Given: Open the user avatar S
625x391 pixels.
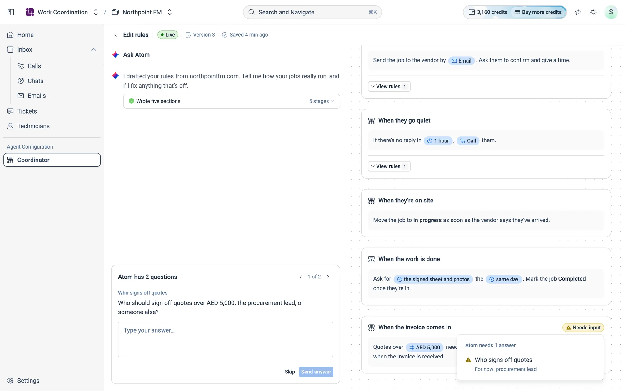Looking at the screenshot, I should pyautogui.click(x=611, y=12).
